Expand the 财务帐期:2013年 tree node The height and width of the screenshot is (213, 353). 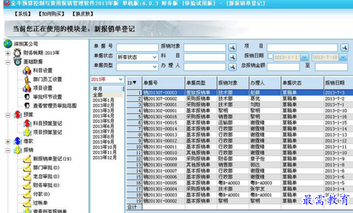(8, 53)
